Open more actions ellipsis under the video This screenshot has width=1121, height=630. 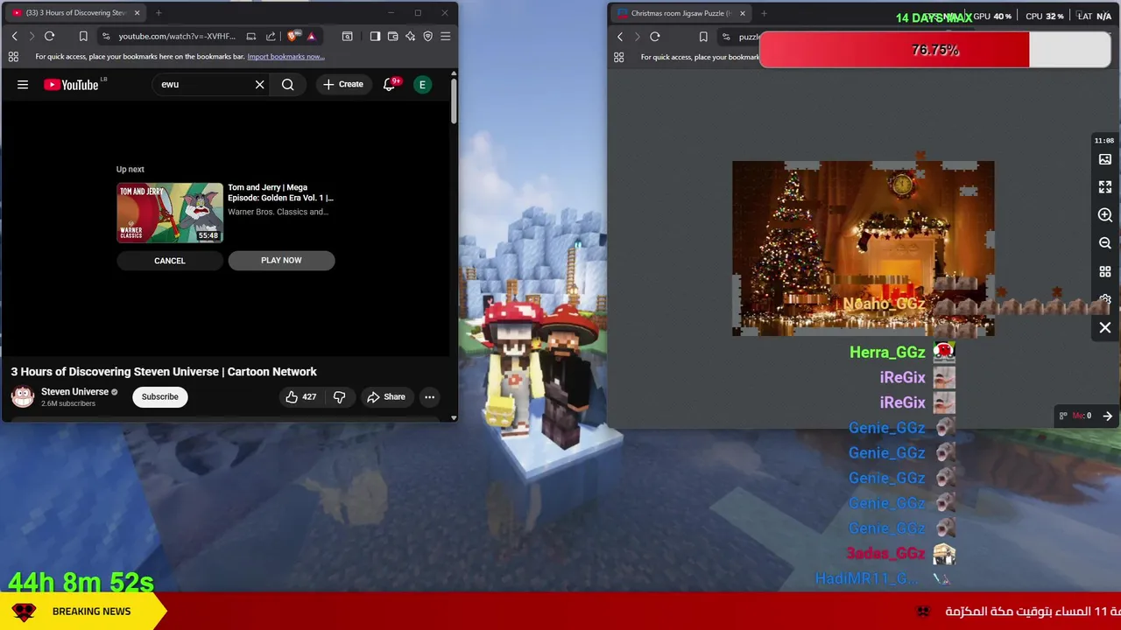coord(429,397)
